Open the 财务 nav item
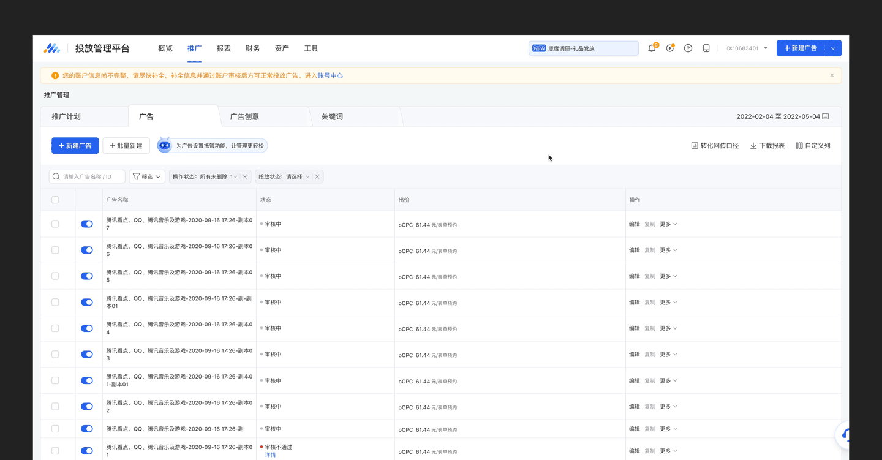Screen dimensions: 882x460 click(252, 48)
